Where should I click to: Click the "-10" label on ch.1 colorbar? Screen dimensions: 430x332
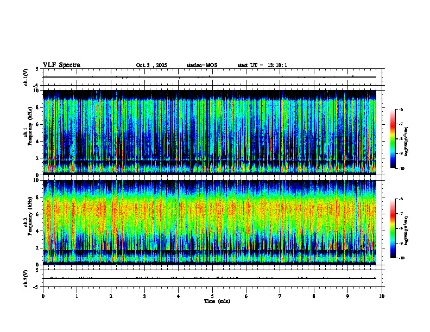[x=401, y=169]
